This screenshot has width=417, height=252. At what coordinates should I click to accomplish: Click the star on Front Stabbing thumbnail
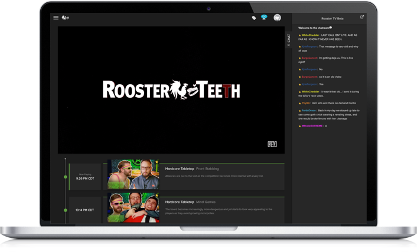click(157, 162)
